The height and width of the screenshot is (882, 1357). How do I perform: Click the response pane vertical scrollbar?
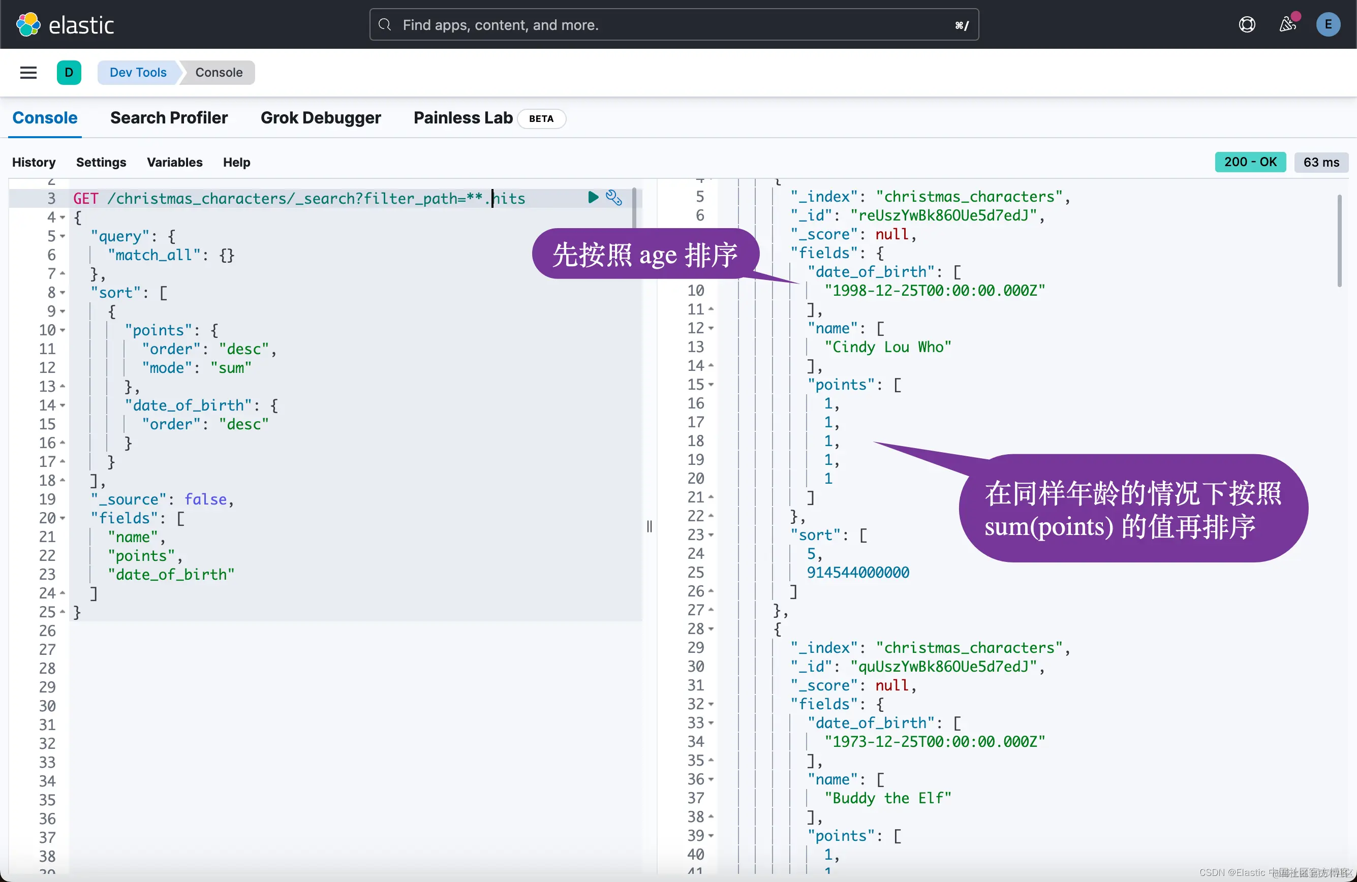tap(1339, 241)
